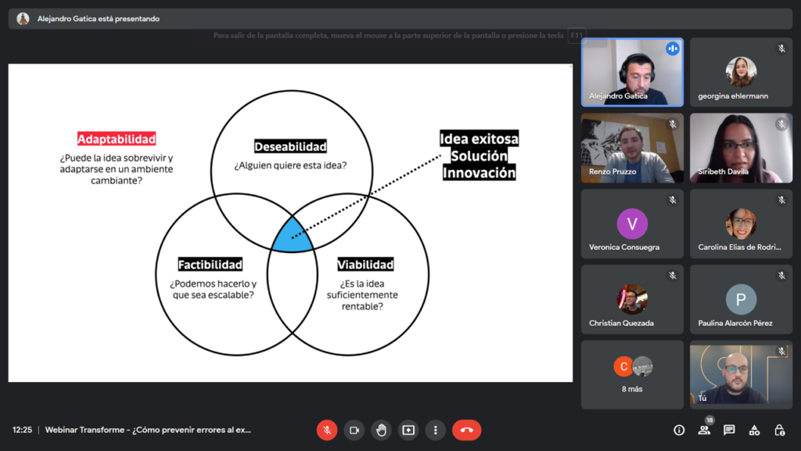Open the Activities shapes icon
Viewport: 801px width, 451px height.
[754, 430]
